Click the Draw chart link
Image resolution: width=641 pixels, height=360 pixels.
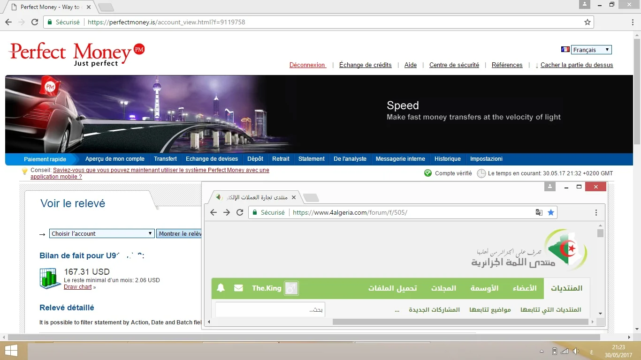[x=78, y=287]
